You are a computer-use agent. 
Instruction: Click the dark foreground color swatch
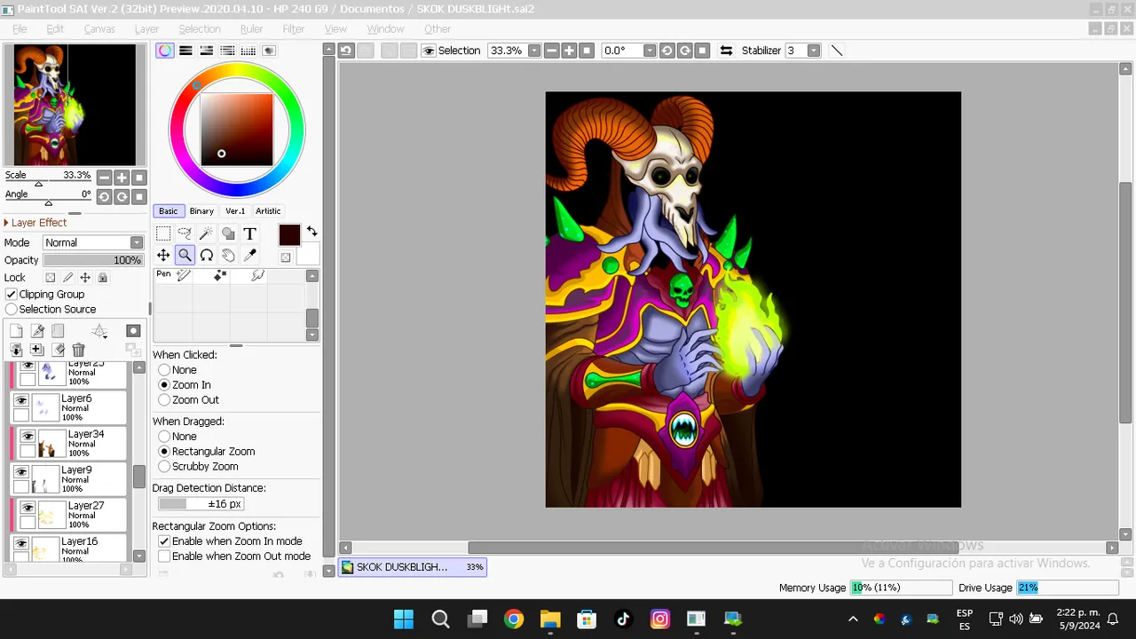[x=289, y=235]
